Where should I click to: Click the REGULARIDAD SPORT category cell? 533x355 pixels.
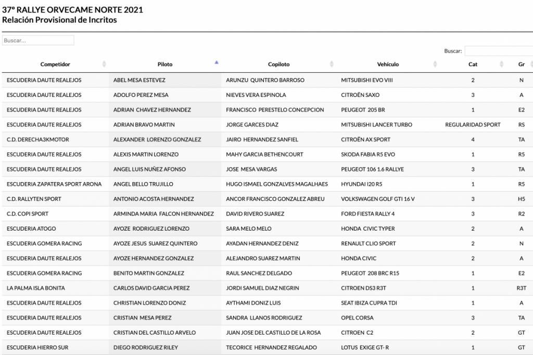pos(473,125)
